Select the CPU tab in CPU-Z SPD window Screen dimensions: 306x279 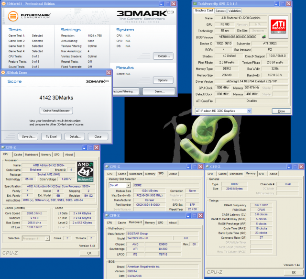coord(109,174)
